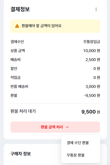Open the three-dot menu next to 결제정보
This screenshot has width=110, height=165.
click(x=96, y=9)
